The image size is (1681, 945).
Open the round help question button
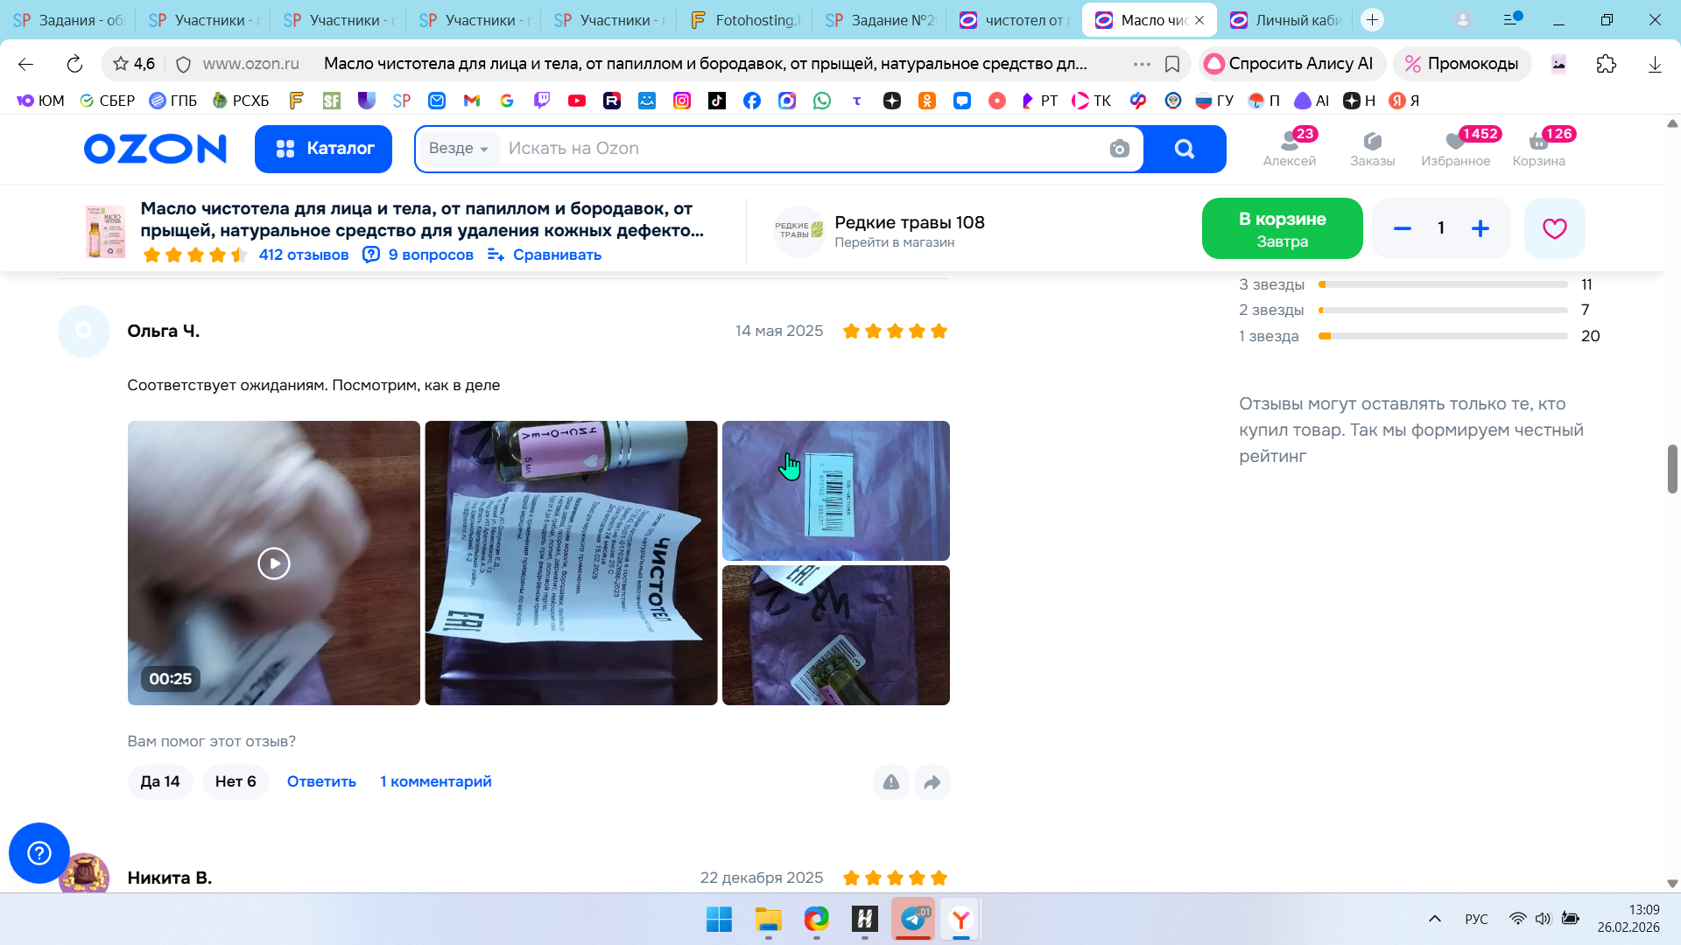pyautogui.click(x=39, y=852)
